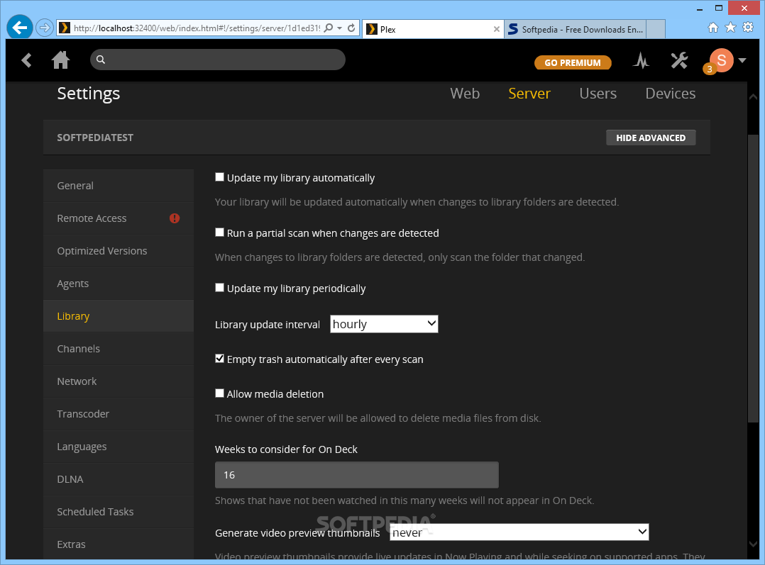Select Library in the sidebar
Image resolution: width=765 pixels, height=565 pixels.
click(x=119, y=316)
